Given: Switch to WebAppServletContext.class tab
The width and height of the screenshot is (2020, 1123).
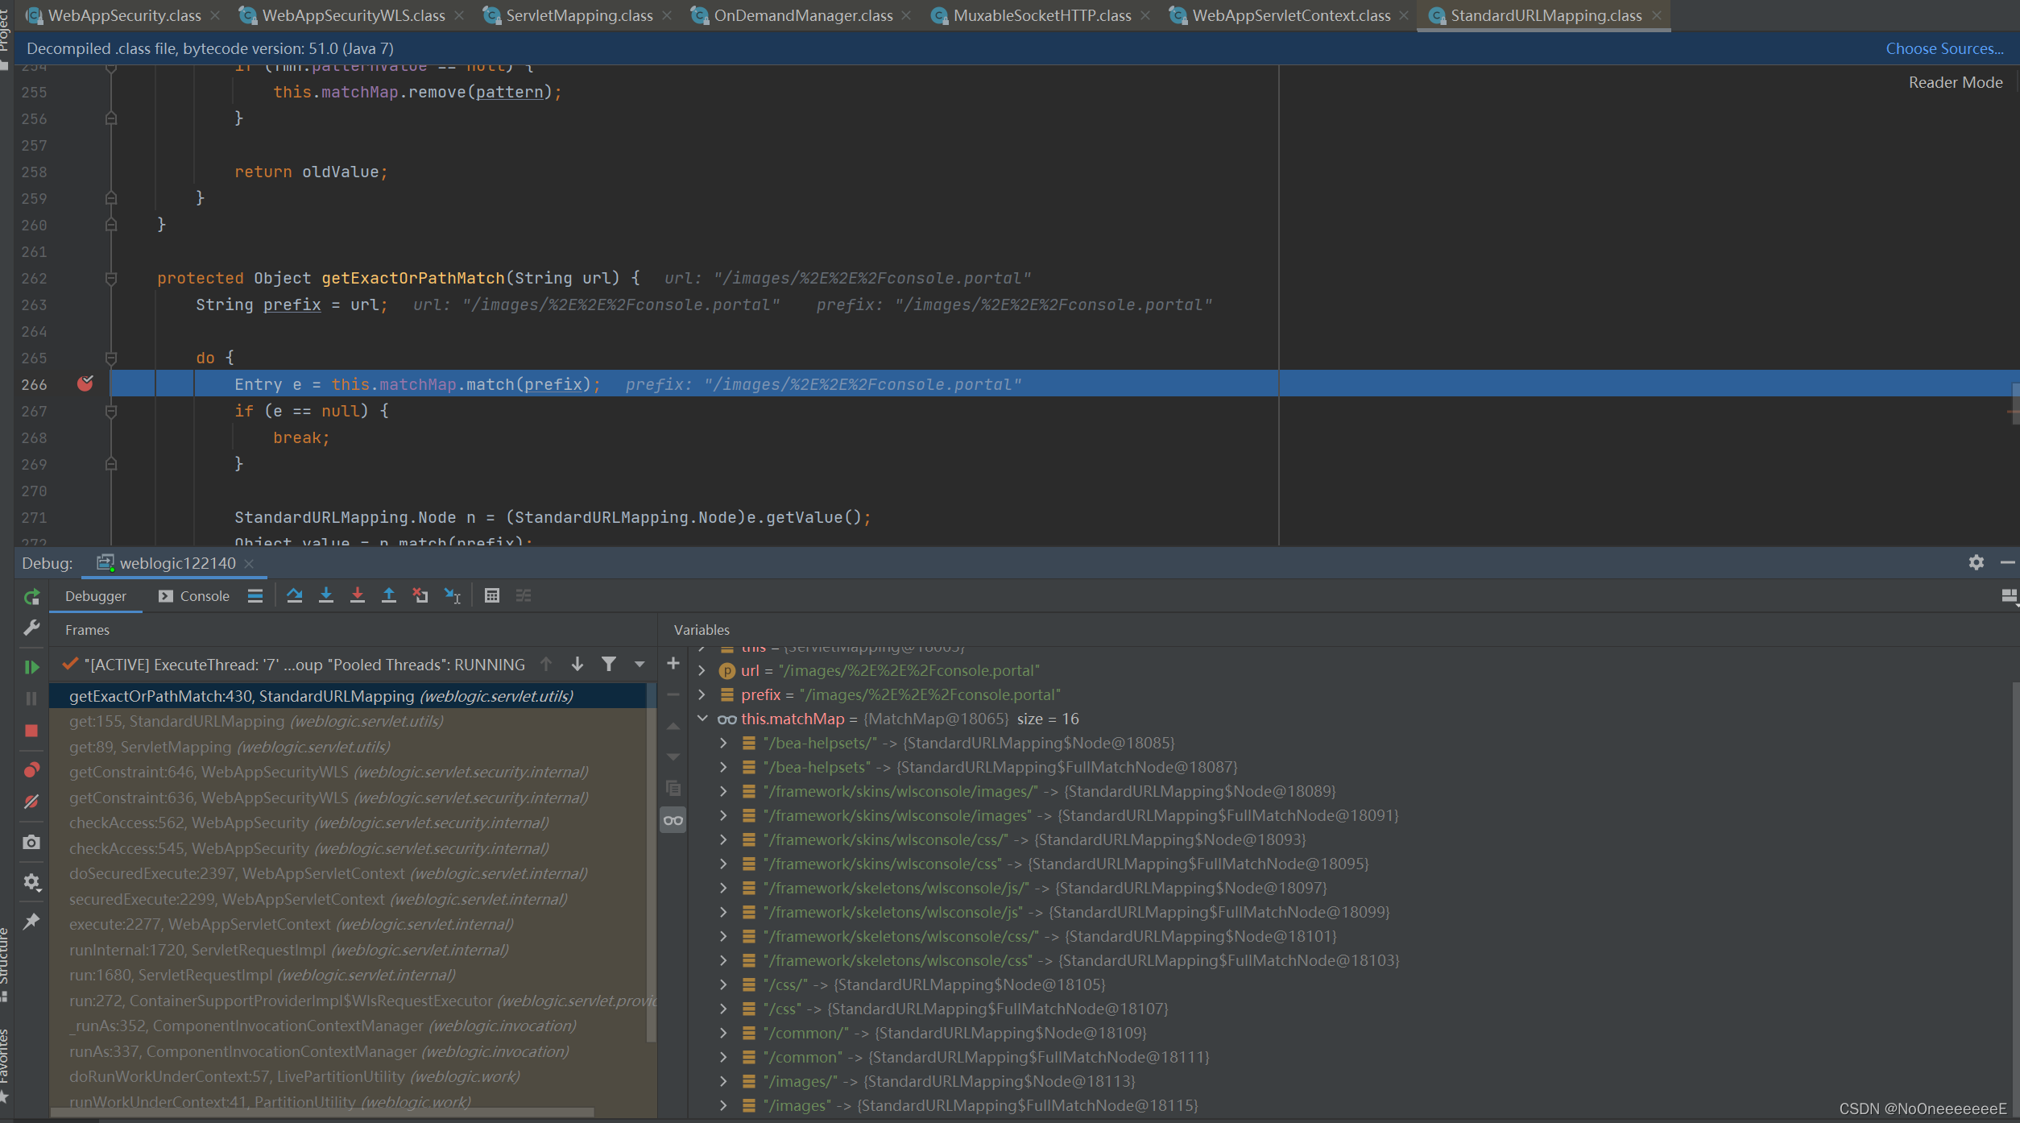Looking at the screenshot, I should (x=1291, y=15).
